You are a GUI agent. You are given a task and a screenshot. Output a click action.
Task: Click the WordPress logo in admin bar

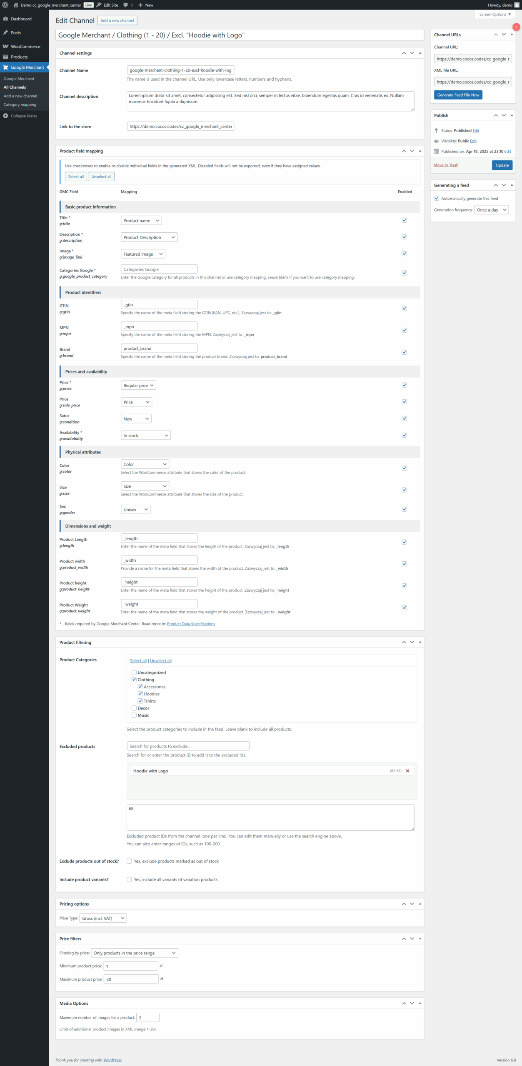pyautogui.click(x=5, y=5)
